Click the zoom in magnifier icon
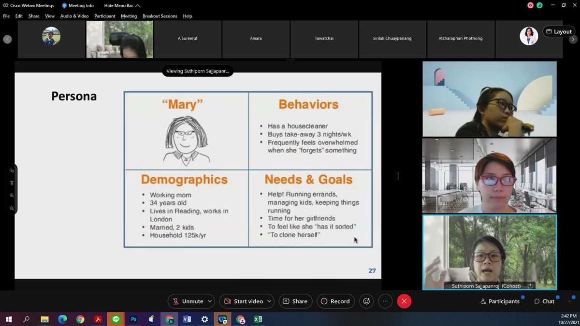 click(12, 196)
